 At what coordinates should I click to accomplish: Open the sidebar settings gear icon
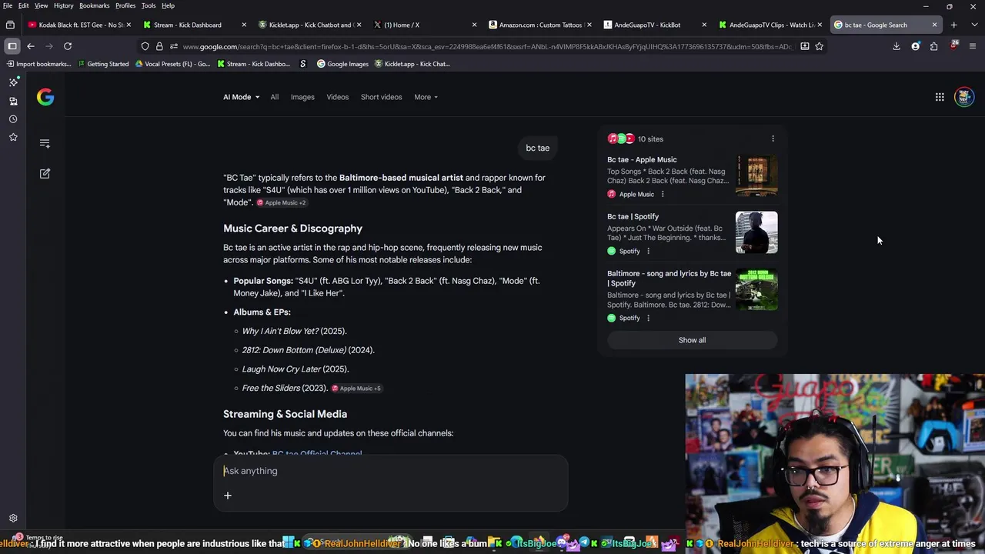[13, 519]
